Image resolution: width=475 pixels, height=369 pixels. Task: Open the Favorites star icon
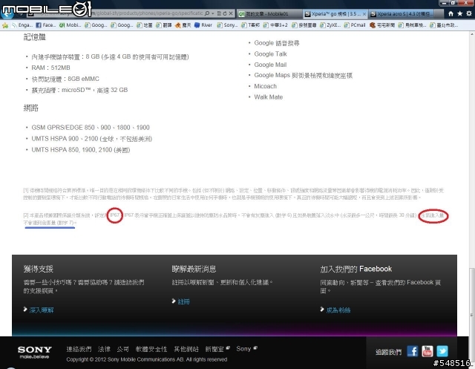(x=459, y=13)
